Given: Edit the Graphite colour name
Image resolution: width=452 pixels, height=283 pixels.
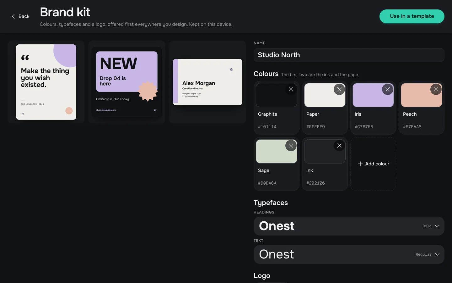Looking at the screenshot, I should coord(277,114).
